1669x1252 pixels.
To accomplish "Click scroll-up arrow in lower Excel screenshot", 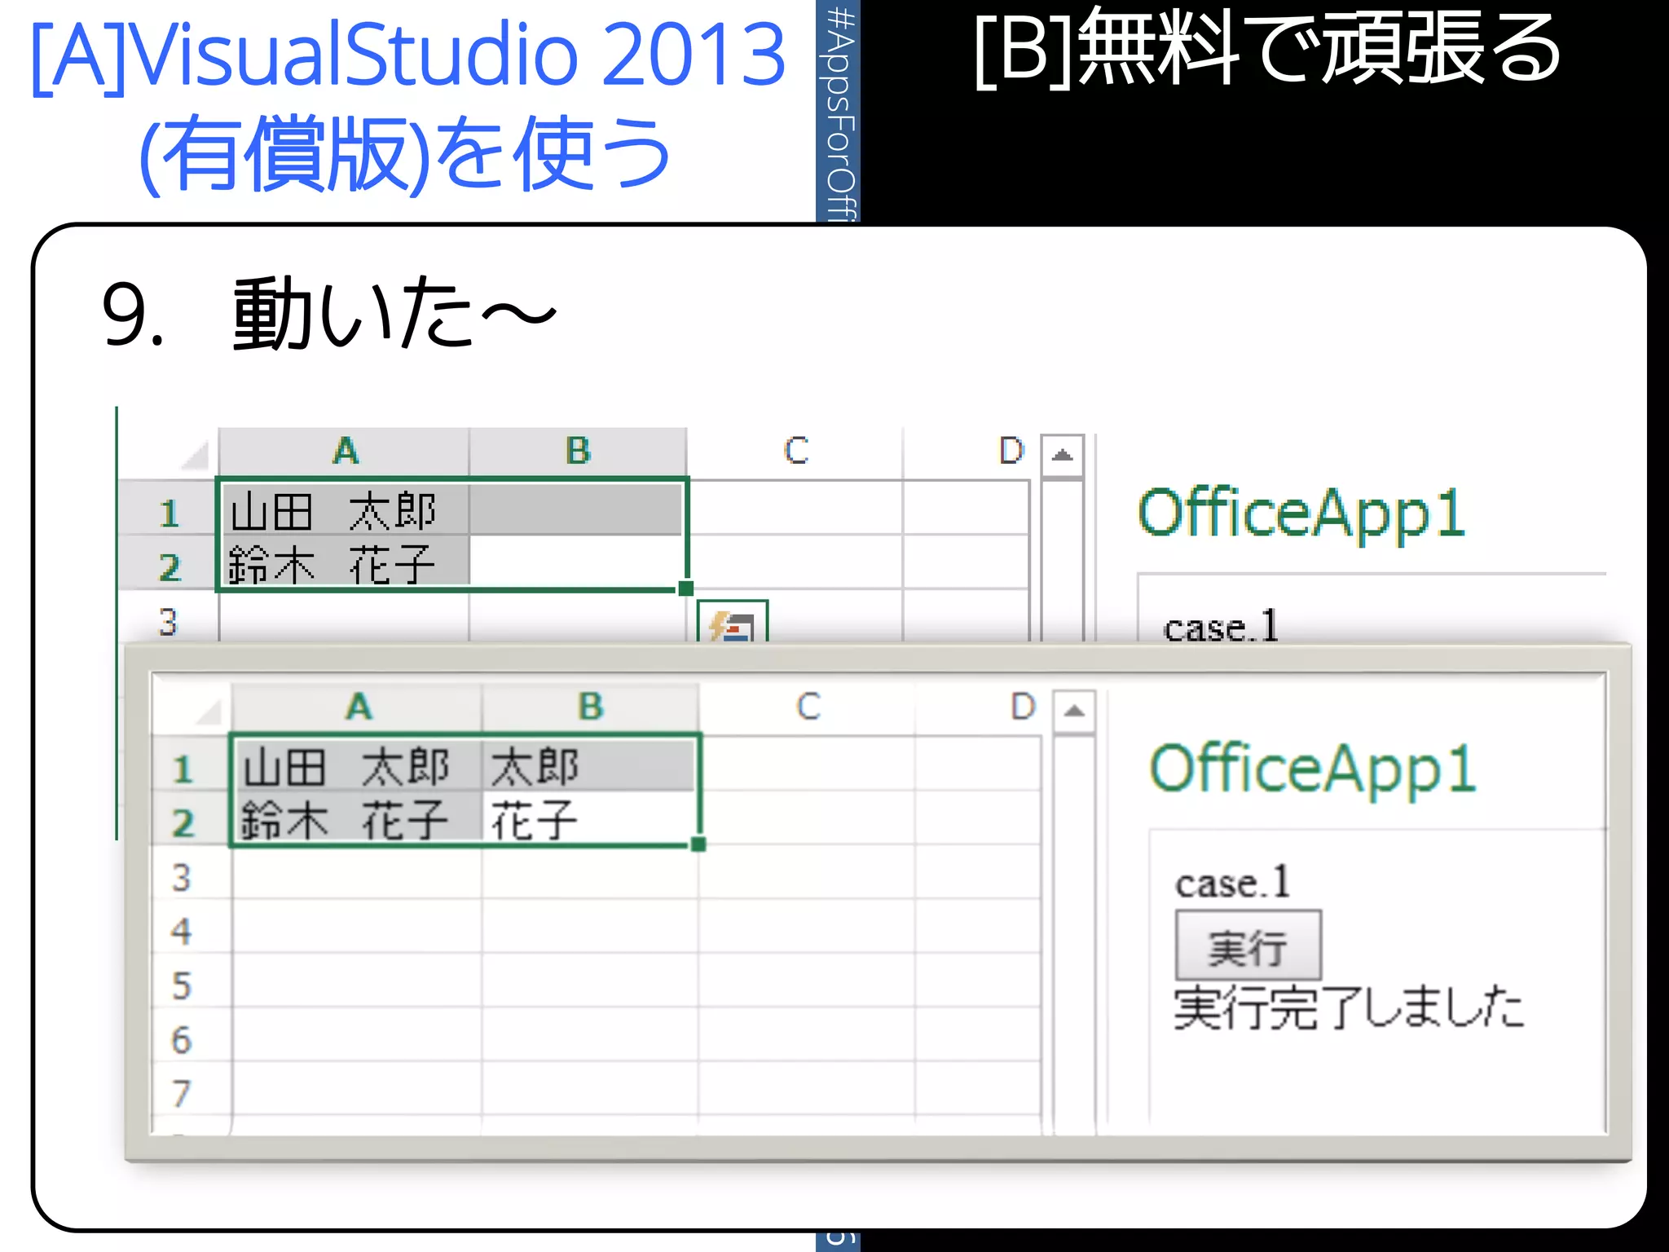I will [x=1074, y=711].
